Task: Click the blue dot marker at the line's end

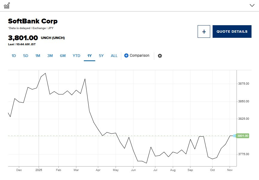Action: (x=234, y=136)
